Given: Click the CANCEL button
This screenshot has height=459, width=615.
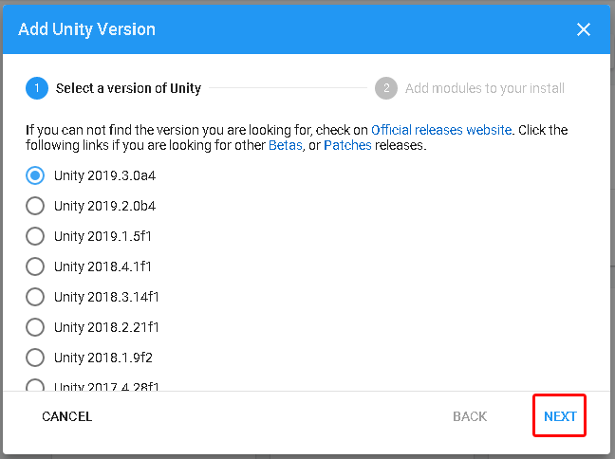Looking at the screenshot, I should (x=66, y=416).
